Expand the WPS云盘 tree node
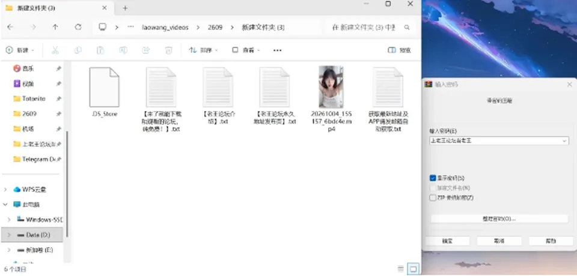Image resolution: width=577 pixels, height=276 pixels. coord(5,190)
